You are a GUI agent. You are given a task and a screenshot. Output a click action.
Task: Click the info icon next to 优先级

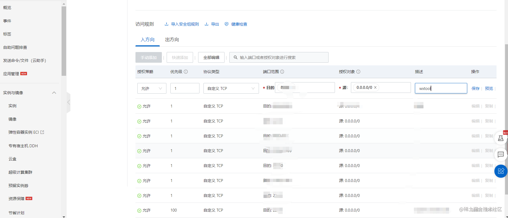[186, 72]
